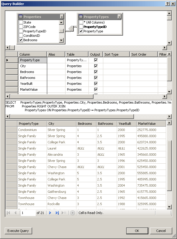The image size is (177, 239).
Task: Click criteria grid scroll down arrow
Action: click(169, 92)
